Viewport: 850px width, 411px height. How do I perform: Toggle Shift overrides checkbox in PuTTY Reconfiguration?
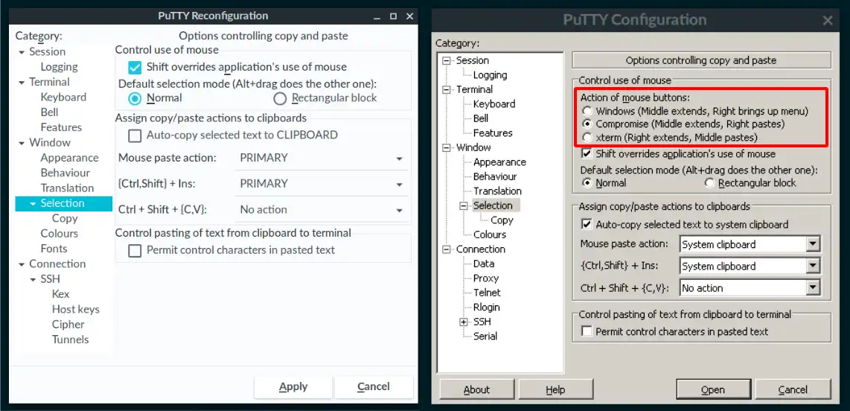[135, 67]
